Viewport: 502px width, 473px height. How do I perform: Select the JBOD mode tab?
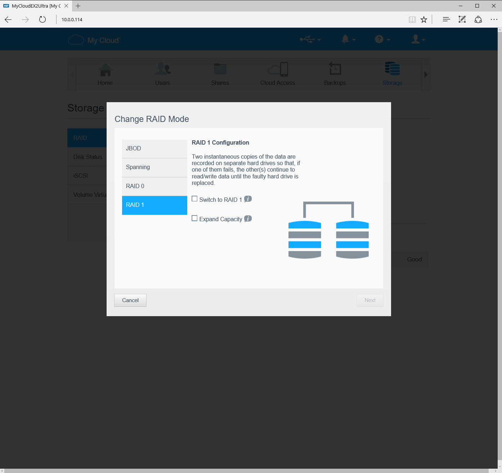[154, 149]
